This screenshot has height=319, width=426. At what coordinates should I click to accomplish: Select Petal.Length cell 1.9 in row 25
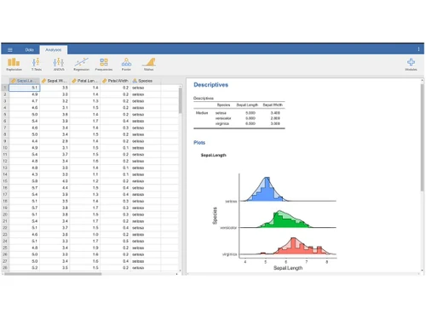pyautogui.click(x=85, y=248)
